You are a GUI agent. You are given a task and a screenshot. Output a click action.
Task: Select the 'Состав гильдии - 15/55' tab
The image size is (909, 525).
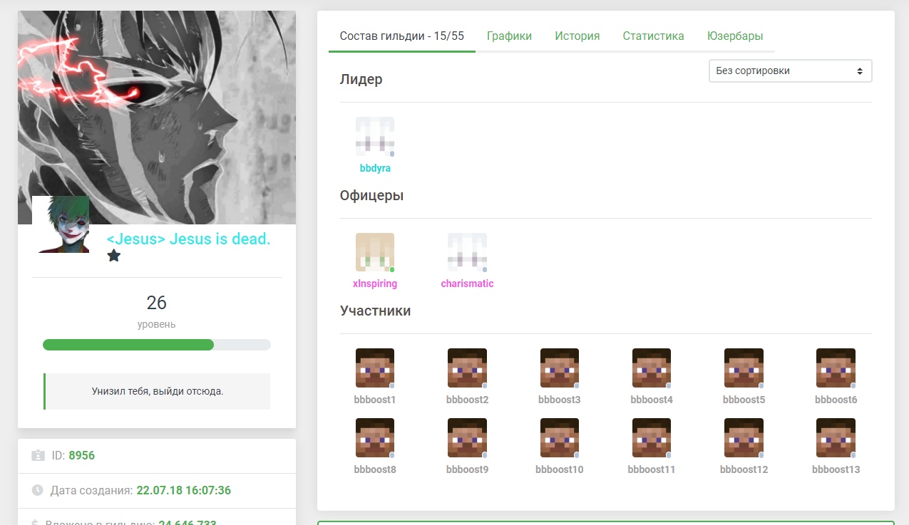[x=401, y=36]
